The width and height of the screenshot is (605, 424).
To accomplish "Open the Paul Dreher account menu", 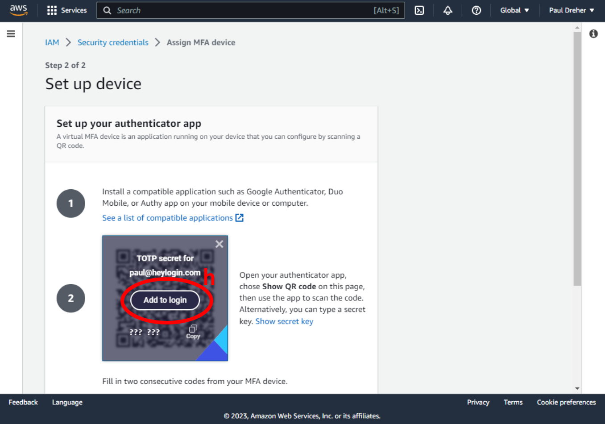I will coord(572,10).
